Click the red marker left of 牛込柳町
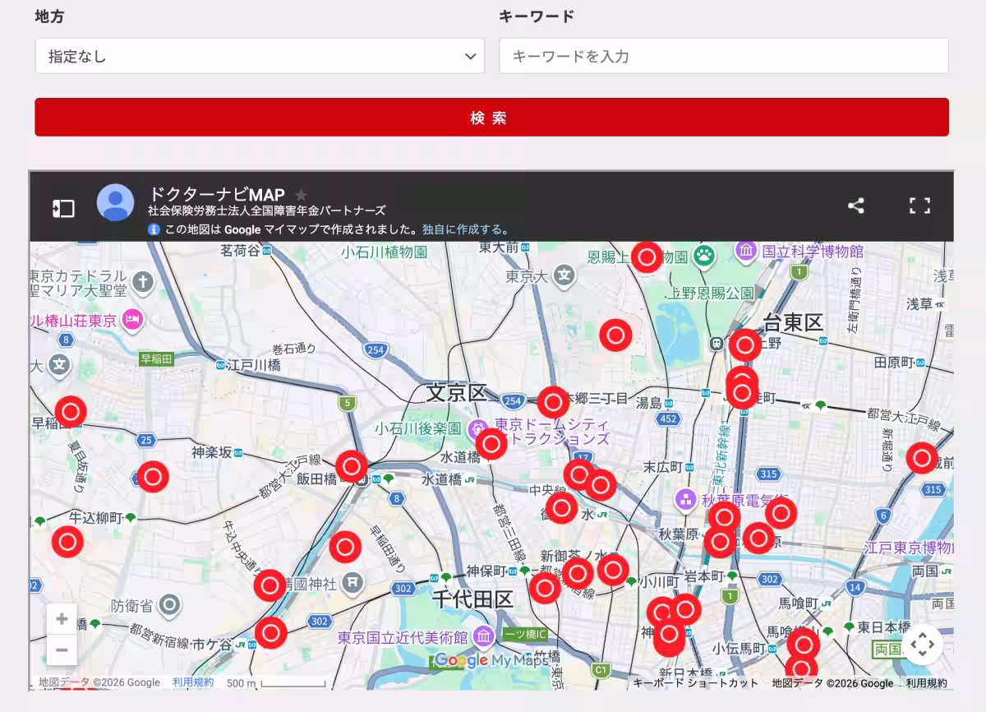 coord(67,542)
